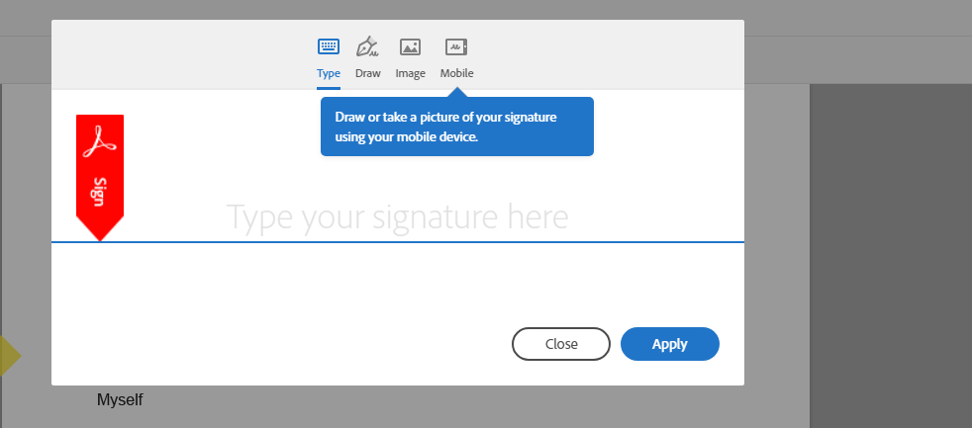Open the Mobile tab label
This screenshot has height=428, width=972.
(x=456, y=73)
